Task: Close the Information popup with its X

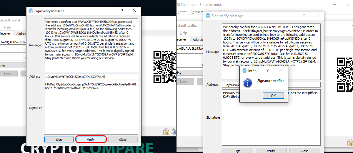Action: coord(281,70)
